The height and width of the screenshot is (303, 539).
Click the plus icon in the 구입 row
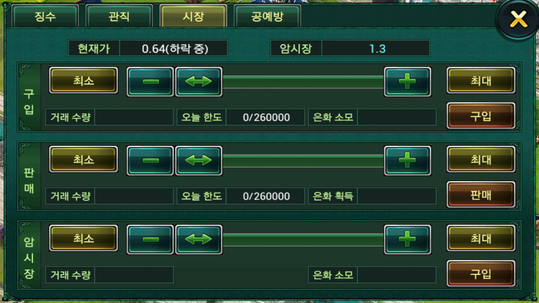pos(407,82)
